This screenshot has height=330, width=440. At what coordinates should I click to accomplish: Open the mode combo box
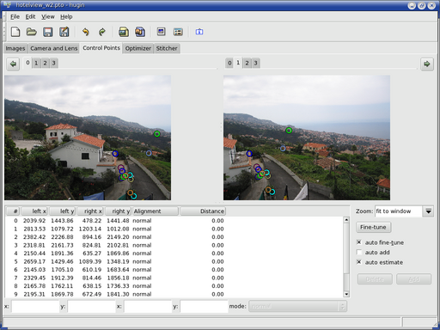(297, 306)
